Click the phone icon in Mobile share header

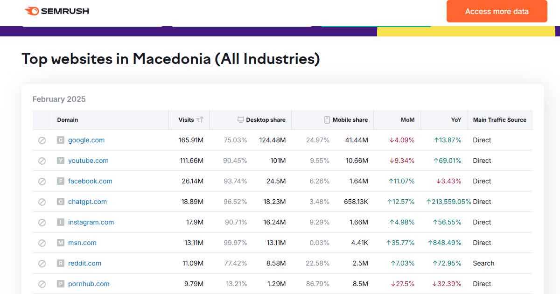[327, 120]
